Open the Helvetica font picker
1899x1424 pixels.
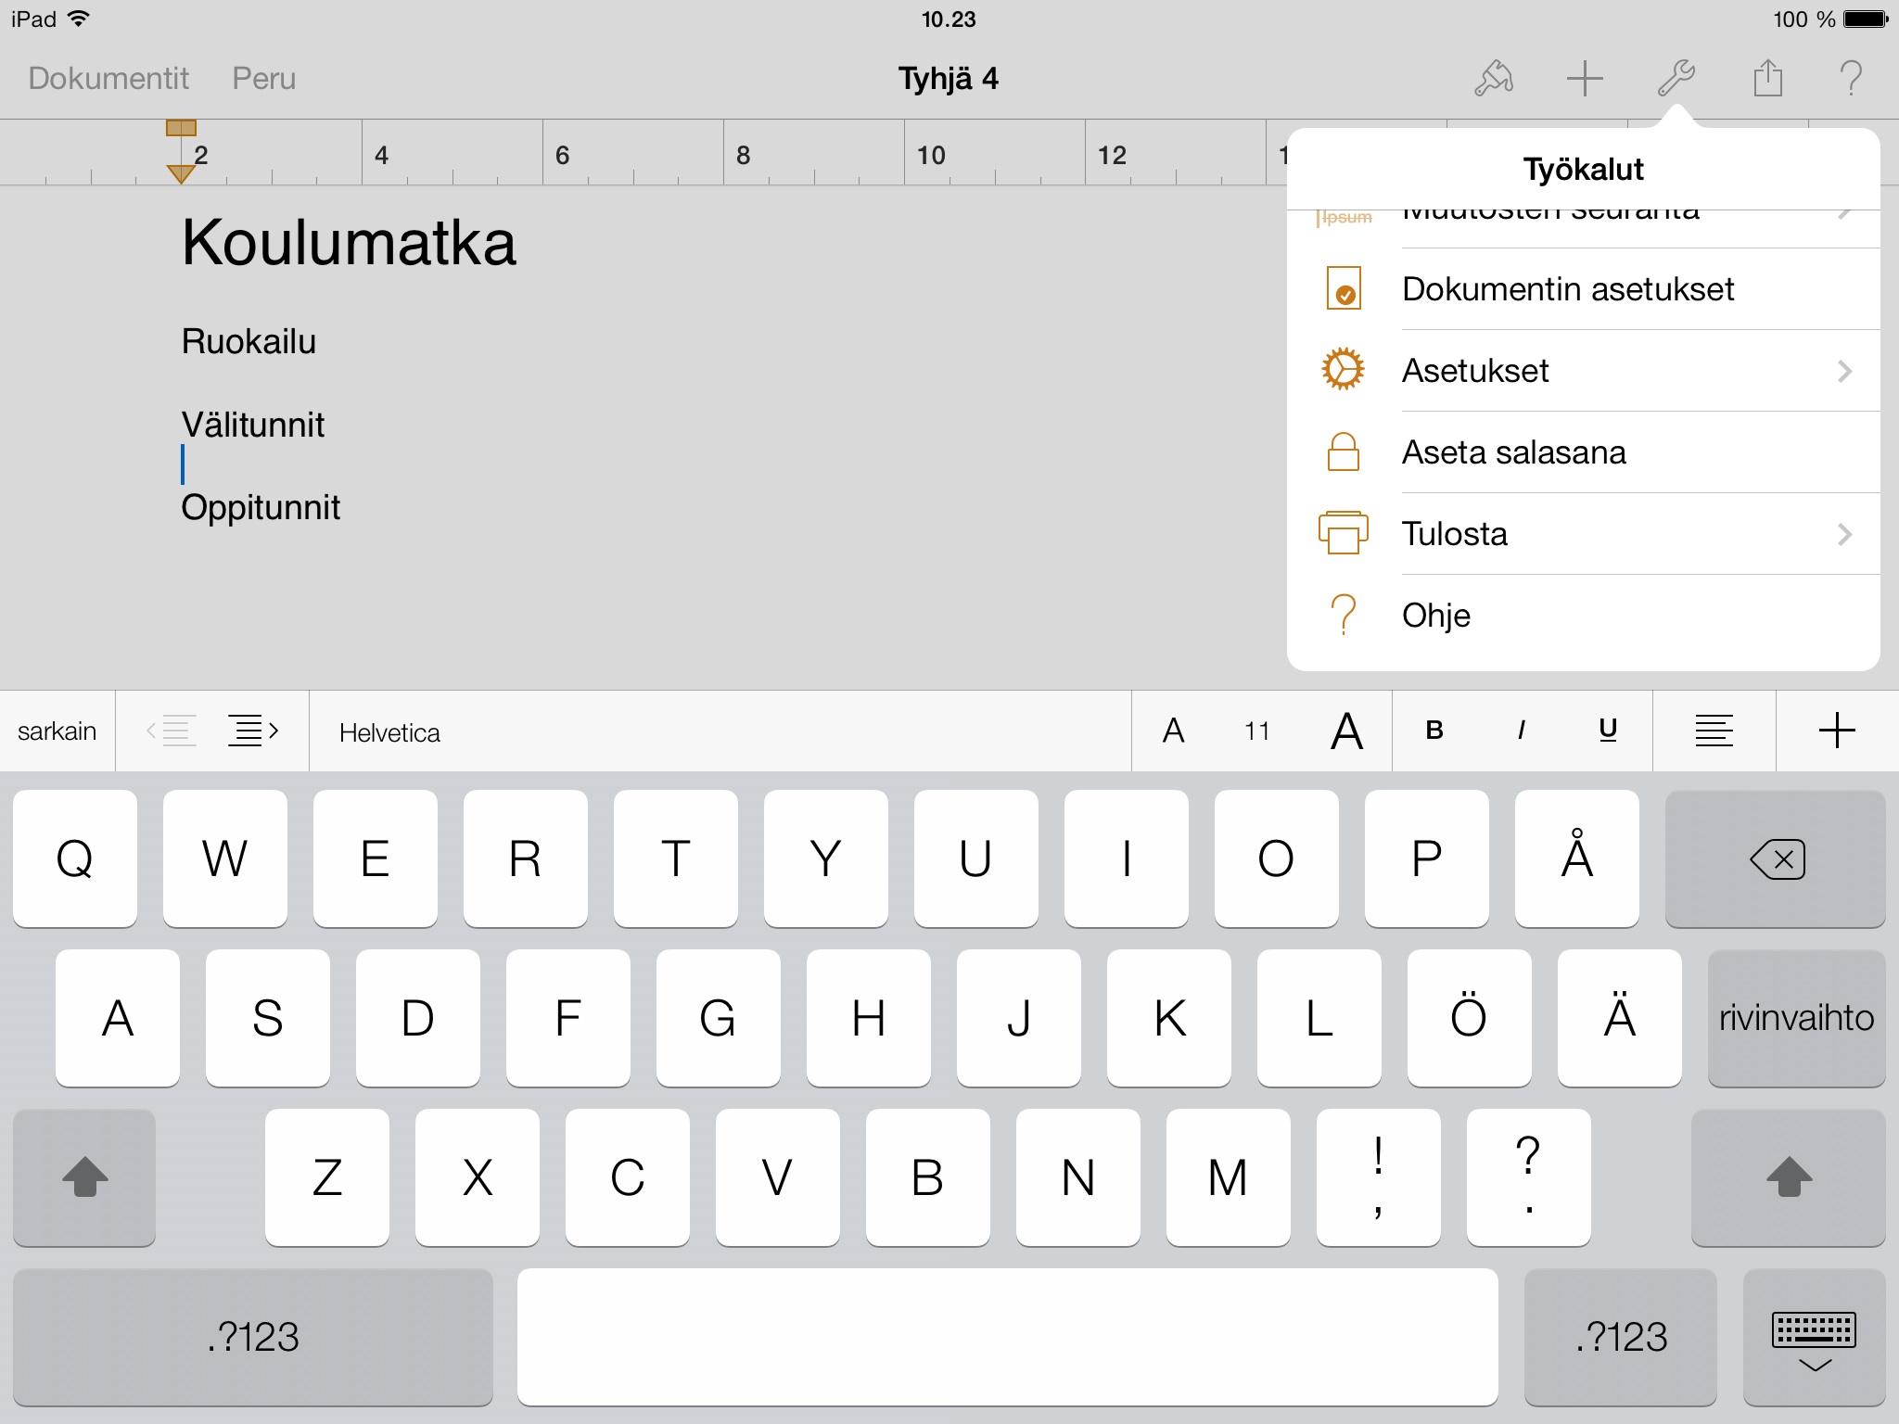click(389, 732)
